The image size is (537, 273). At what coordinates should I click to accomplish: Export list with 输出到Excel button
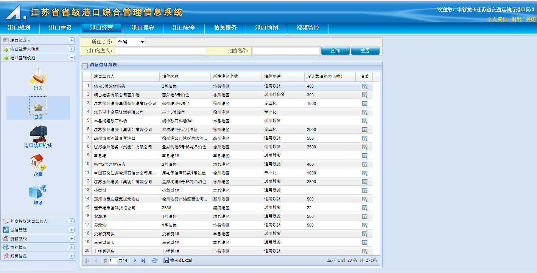pyautogui.click(x=178, y=261)
